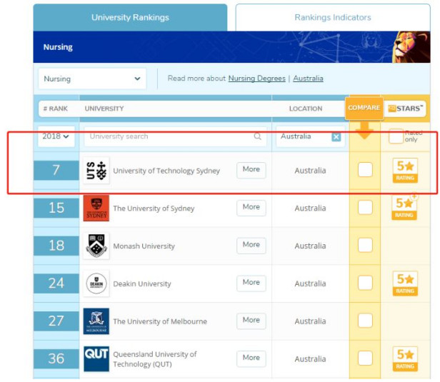The height and width of the screenshot is (382, 440).
Task: Click More for University of Technology Sydney
Action: coord(251,170)
